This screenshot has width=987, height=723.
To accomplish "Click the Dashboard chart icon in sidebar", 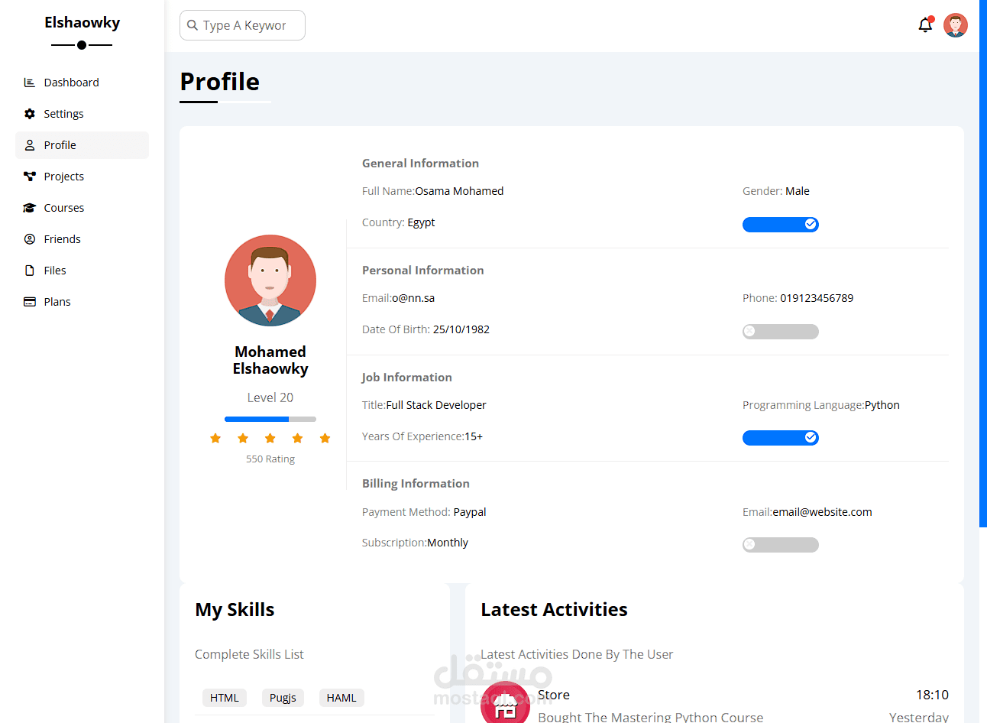I will [x=30, y=83].
